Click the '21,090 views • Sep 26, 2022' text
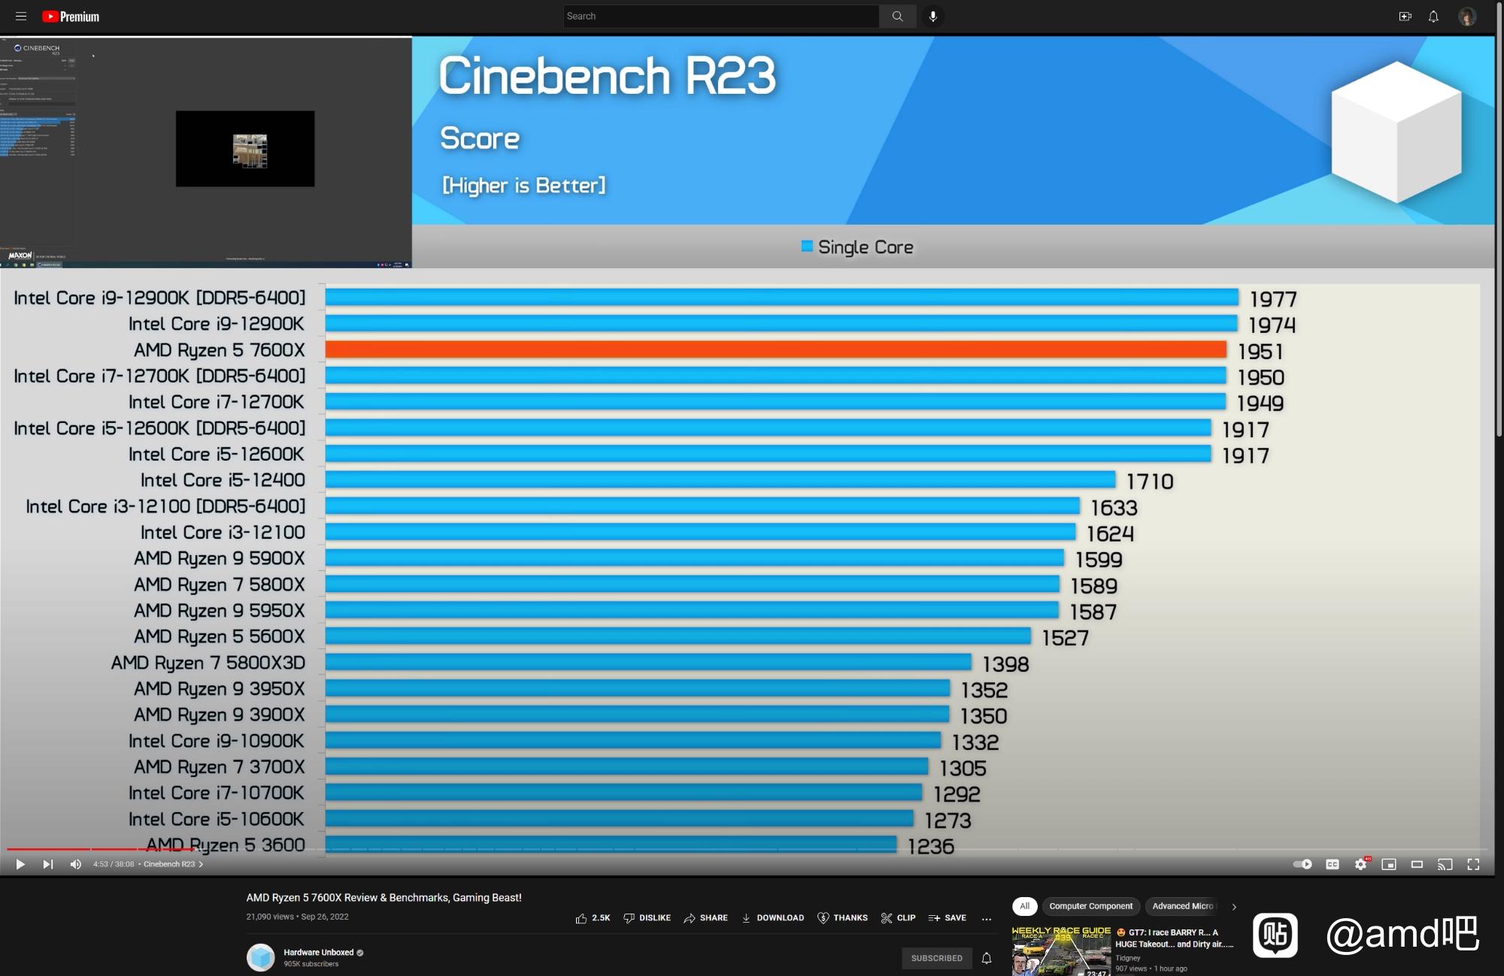 pos(297,917)
